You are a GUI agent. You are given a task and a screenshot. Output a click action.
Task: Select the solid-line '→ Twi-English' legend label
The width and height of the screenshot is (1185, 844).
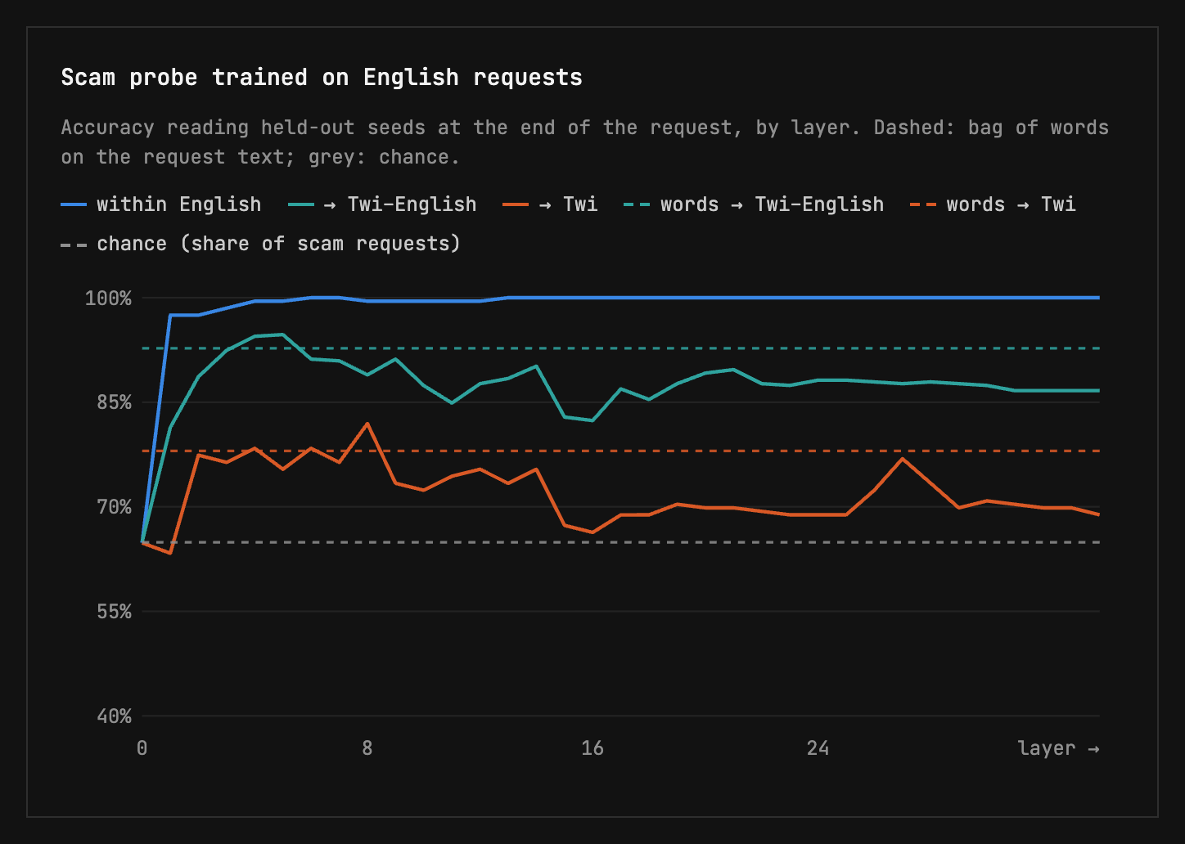click(400, 204)
